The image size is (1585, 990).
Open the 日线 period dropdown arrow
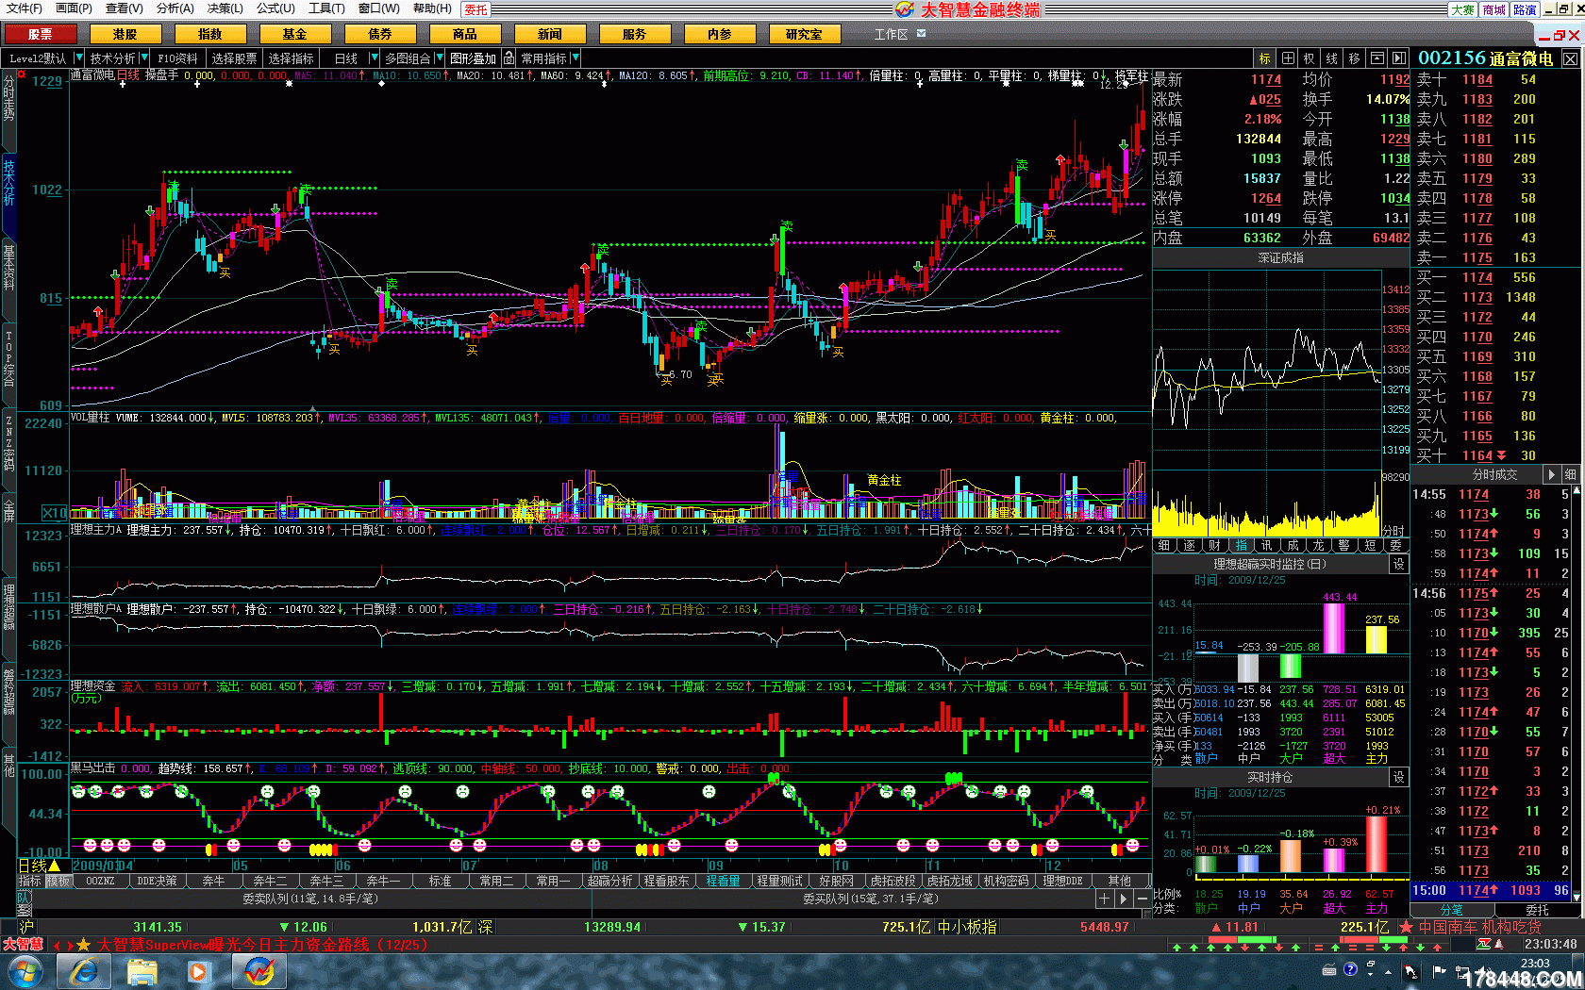click(373, 58)
